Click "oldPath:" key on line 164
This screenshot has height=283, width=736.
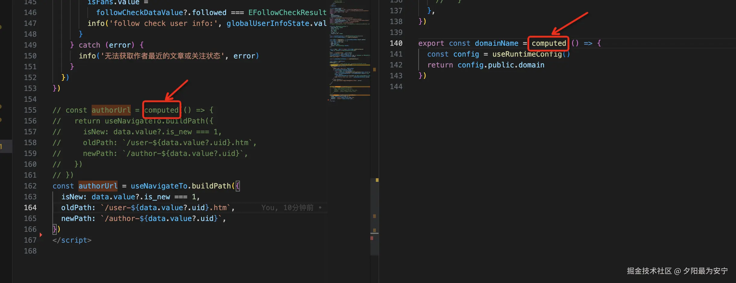click(x=78, y=208)
